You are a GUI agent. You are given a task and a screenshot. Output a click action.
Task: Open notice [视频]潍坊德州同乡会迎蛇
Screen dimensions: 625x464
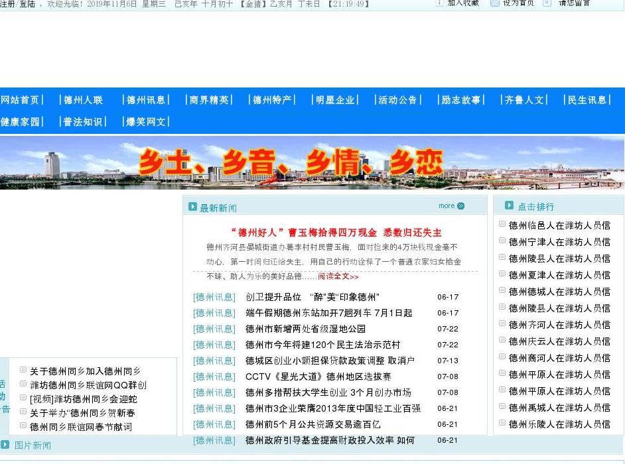[x=84, y=400]
